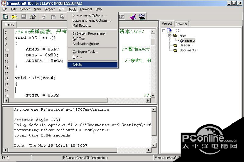
Task: Cut selection with the scissors icon
Action: [x=44, y=17]
